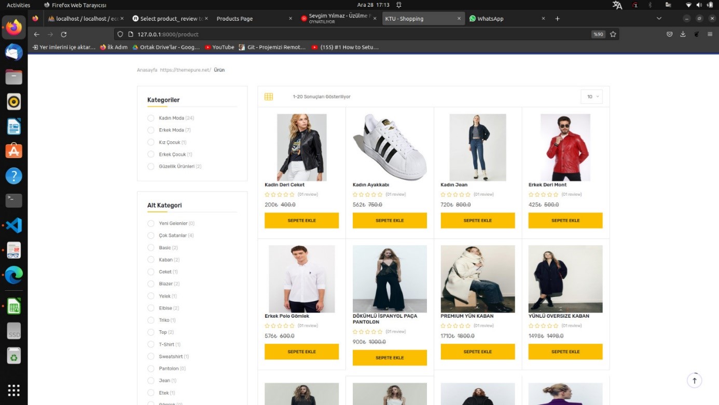
Task: Select Erkek Moda category radio
Action: 151,130
